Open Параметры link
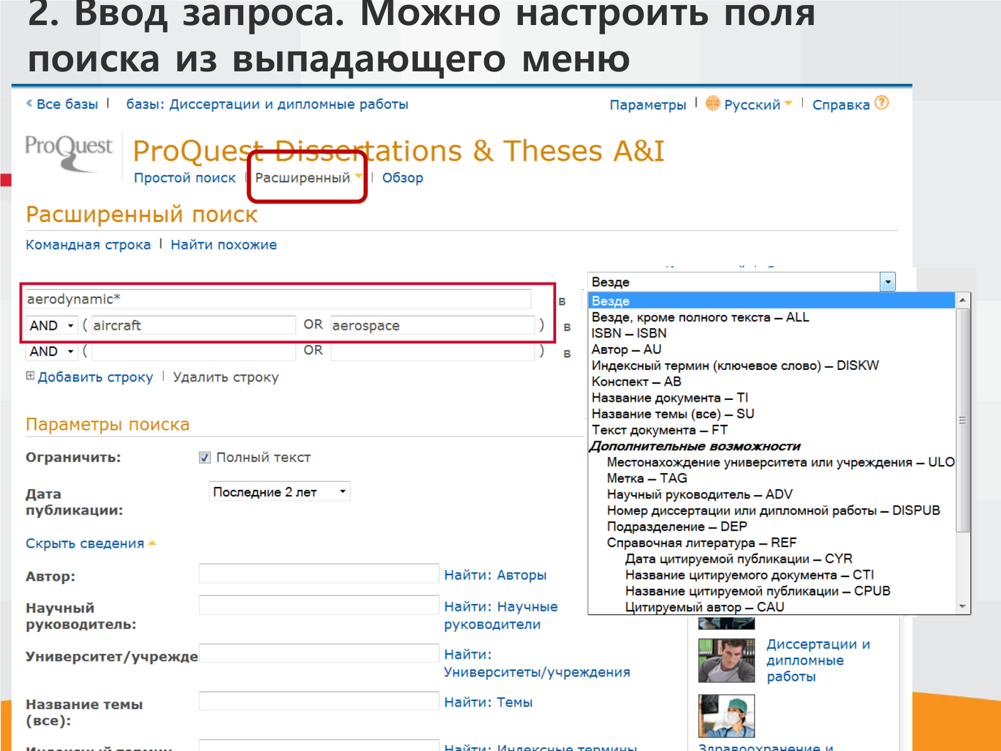 [x=648, y=105]
